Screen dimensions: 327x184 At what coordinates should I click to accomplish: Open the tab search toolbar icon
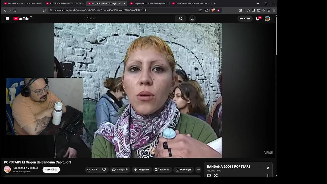[x=240, y=10]
